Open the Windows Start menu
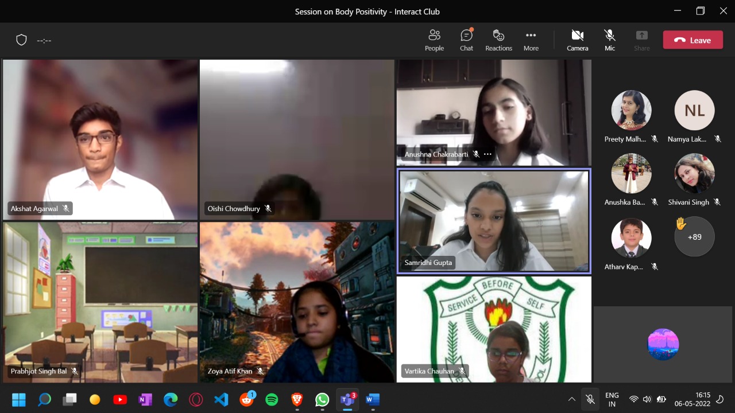The image size is (735, 413). click(19, 399)
